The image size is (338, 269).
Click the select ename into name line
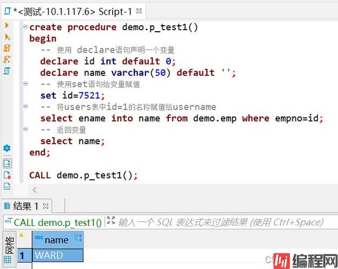[x=182, y=118]
